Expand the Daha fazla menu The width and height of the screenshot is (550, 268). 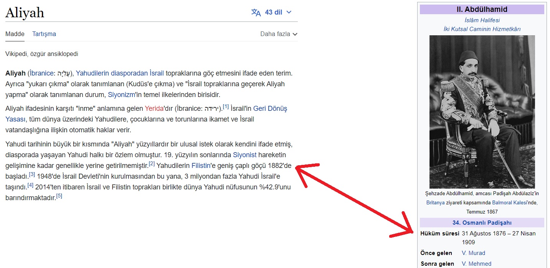(279, 34)
